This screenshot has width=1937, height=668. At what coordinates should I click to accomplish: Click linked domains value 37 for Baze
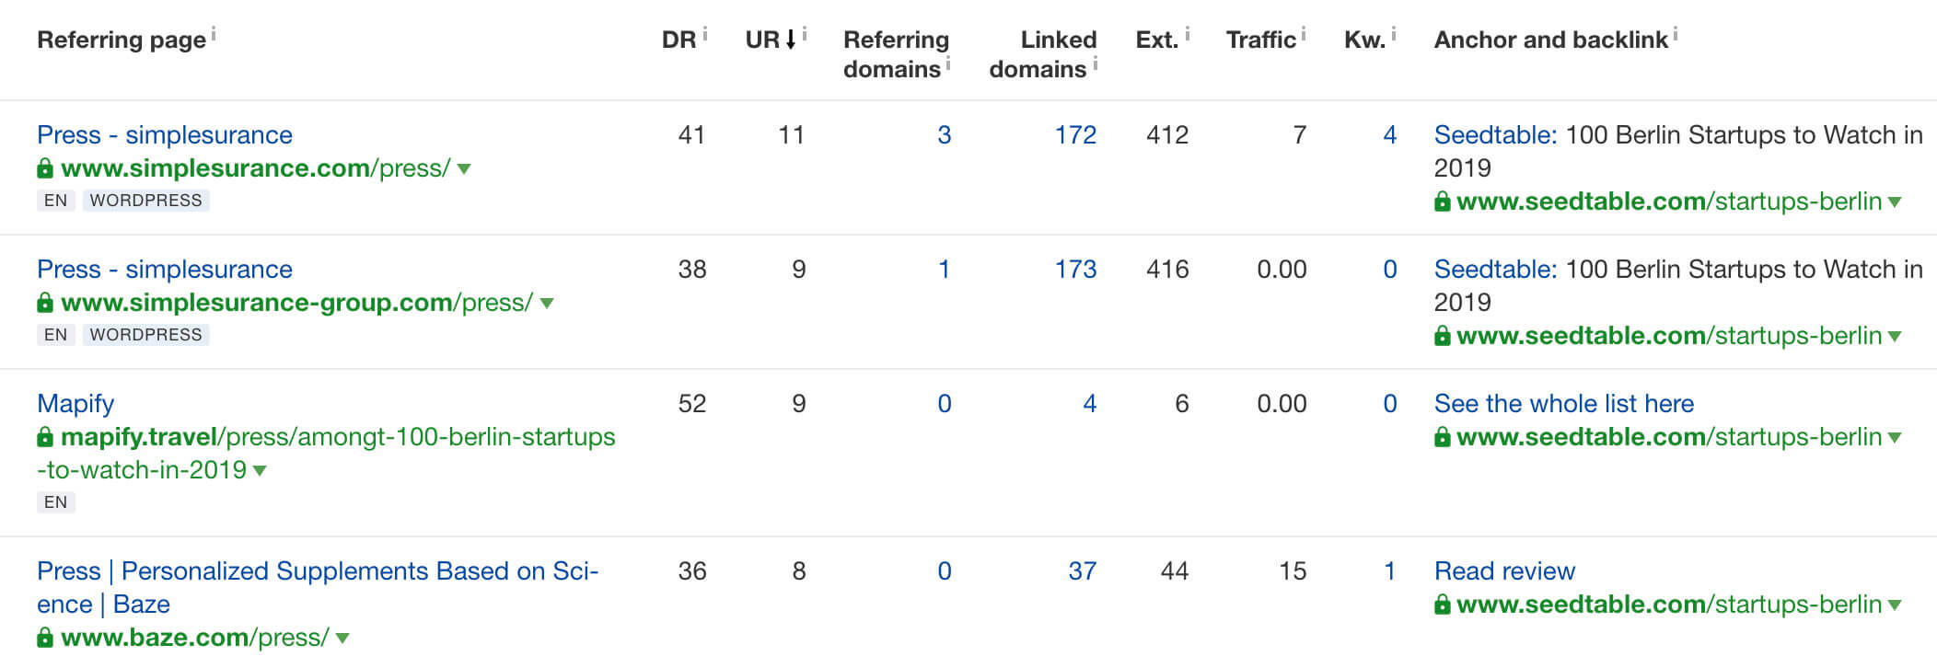point(1083,571)
